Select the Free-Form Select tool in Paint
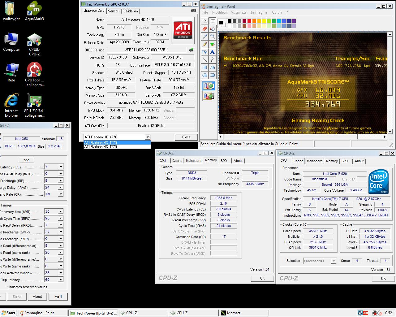The height and width of the screenshot is (317, 396). click(x=205, y=21)
